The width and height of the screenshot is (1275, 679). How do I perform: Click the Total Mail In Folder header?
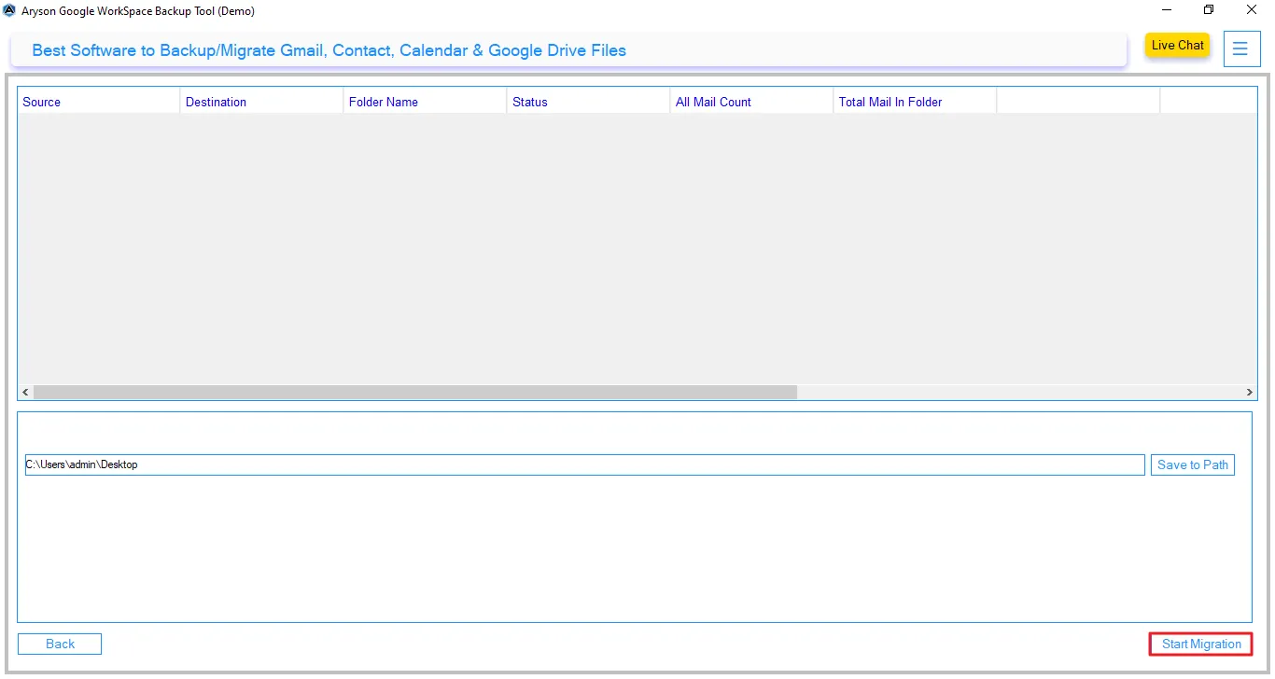click(x=890, y=101)
